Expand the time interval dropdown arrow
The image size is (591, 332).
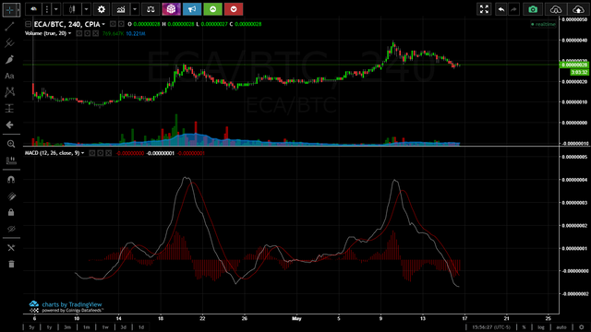coord(55,9)
